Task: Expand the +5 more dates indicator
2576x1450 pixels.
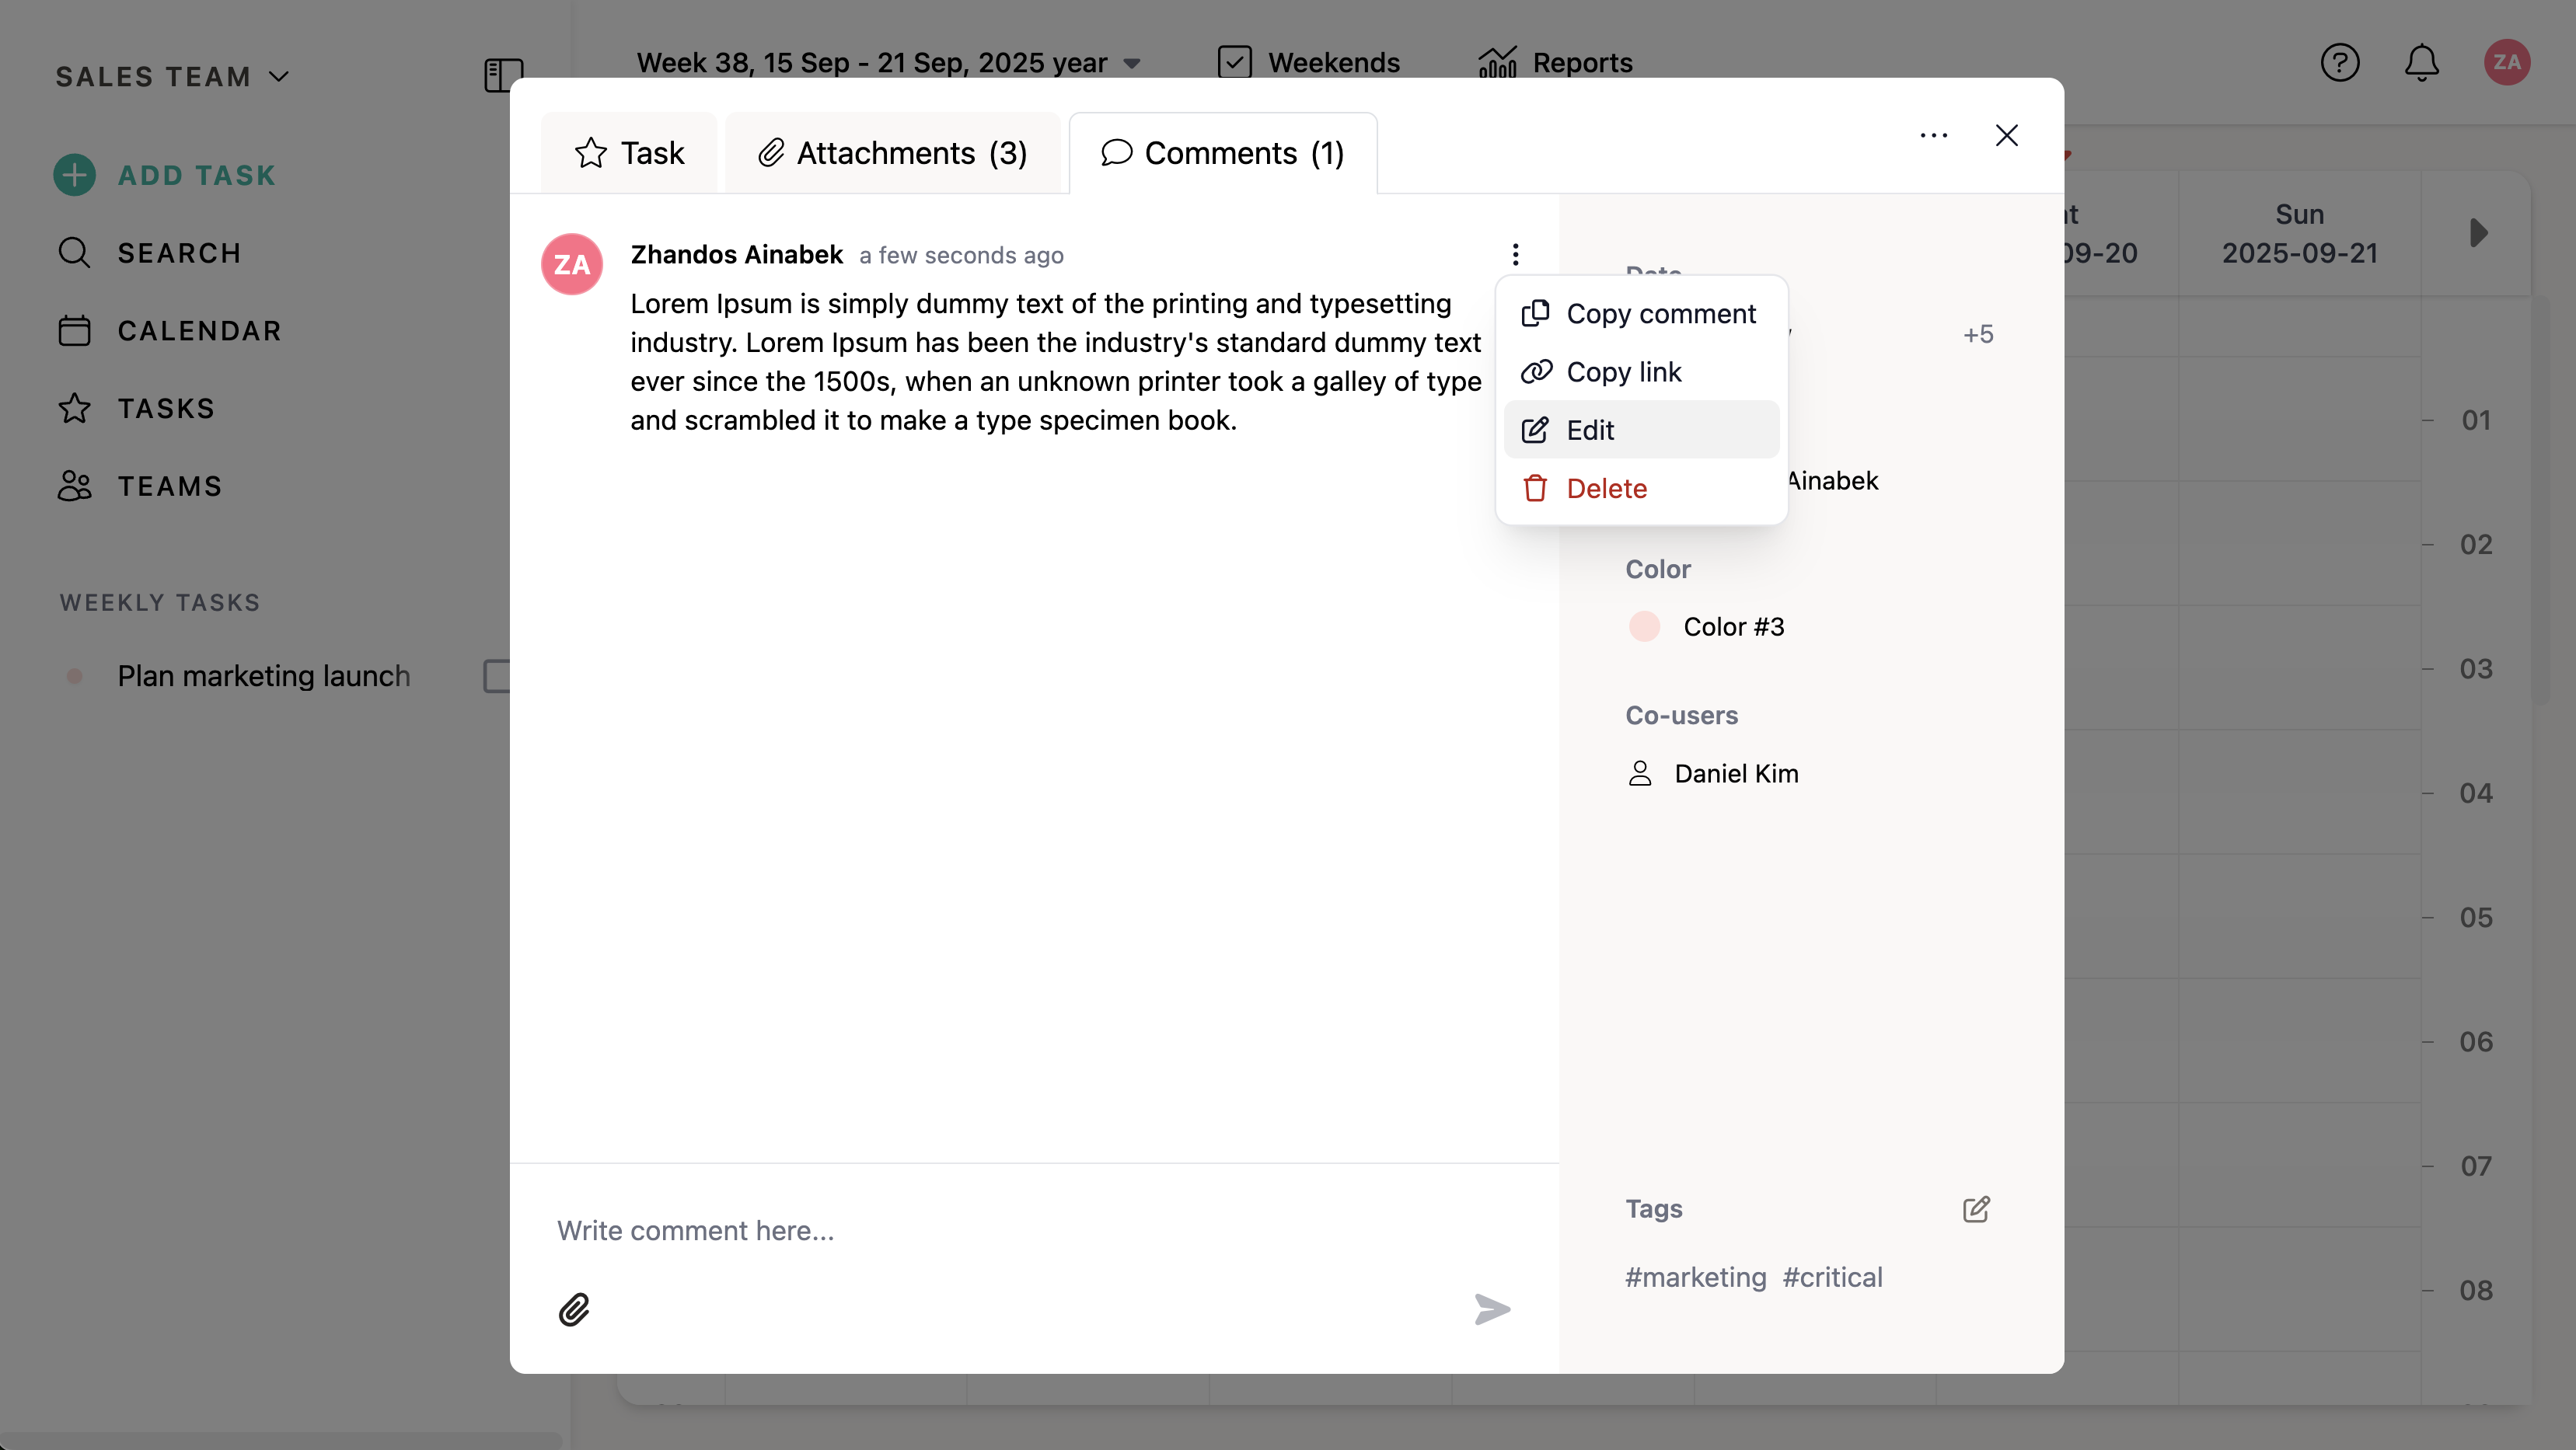Action: pyautogui.click(x=1977, y=334)
